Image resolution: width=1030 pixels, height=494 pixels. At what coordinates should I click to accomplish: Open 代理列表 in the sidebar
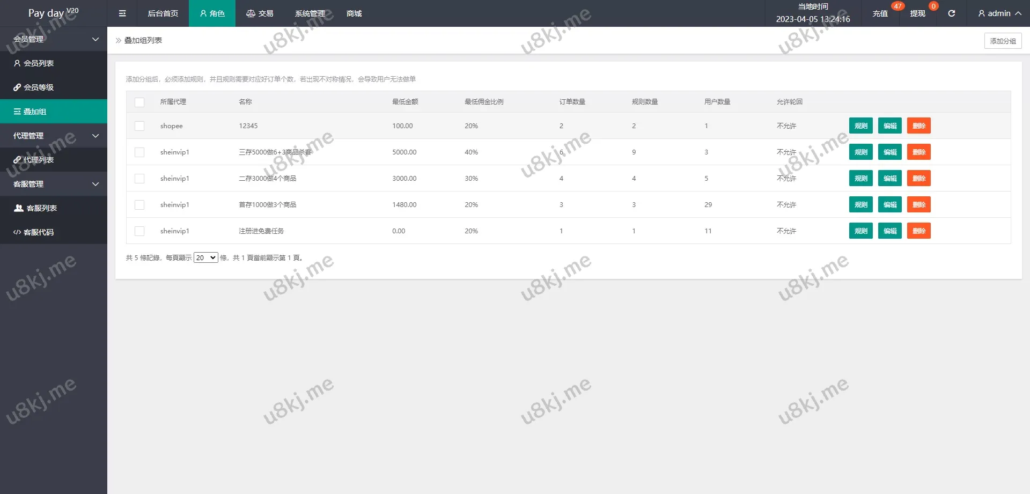34,160
